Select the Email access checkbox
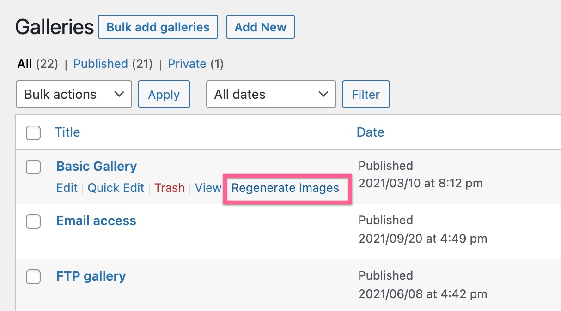The image size is (561, 311). coord(33,222)
